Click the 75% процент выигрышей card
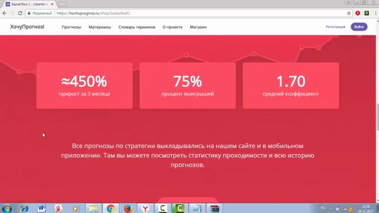This screenshot has width=379, height=213. click(x=188, y=85)
